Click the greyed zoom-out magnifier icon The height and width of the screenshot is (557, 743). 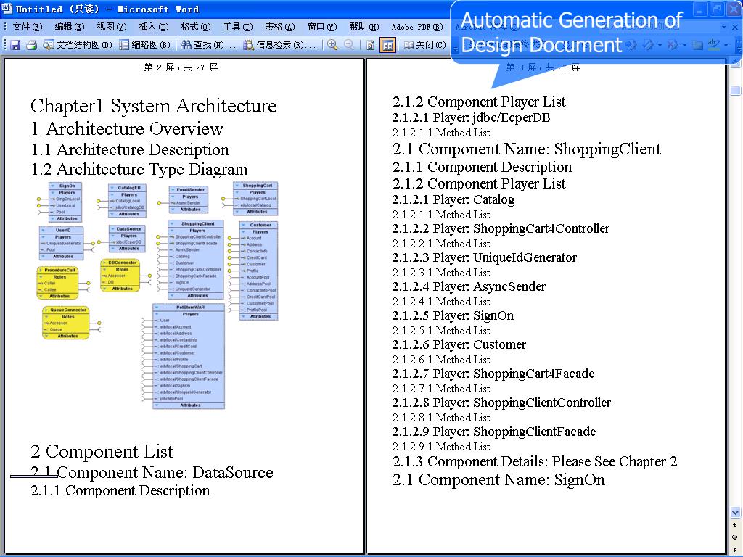pos(349,45)
